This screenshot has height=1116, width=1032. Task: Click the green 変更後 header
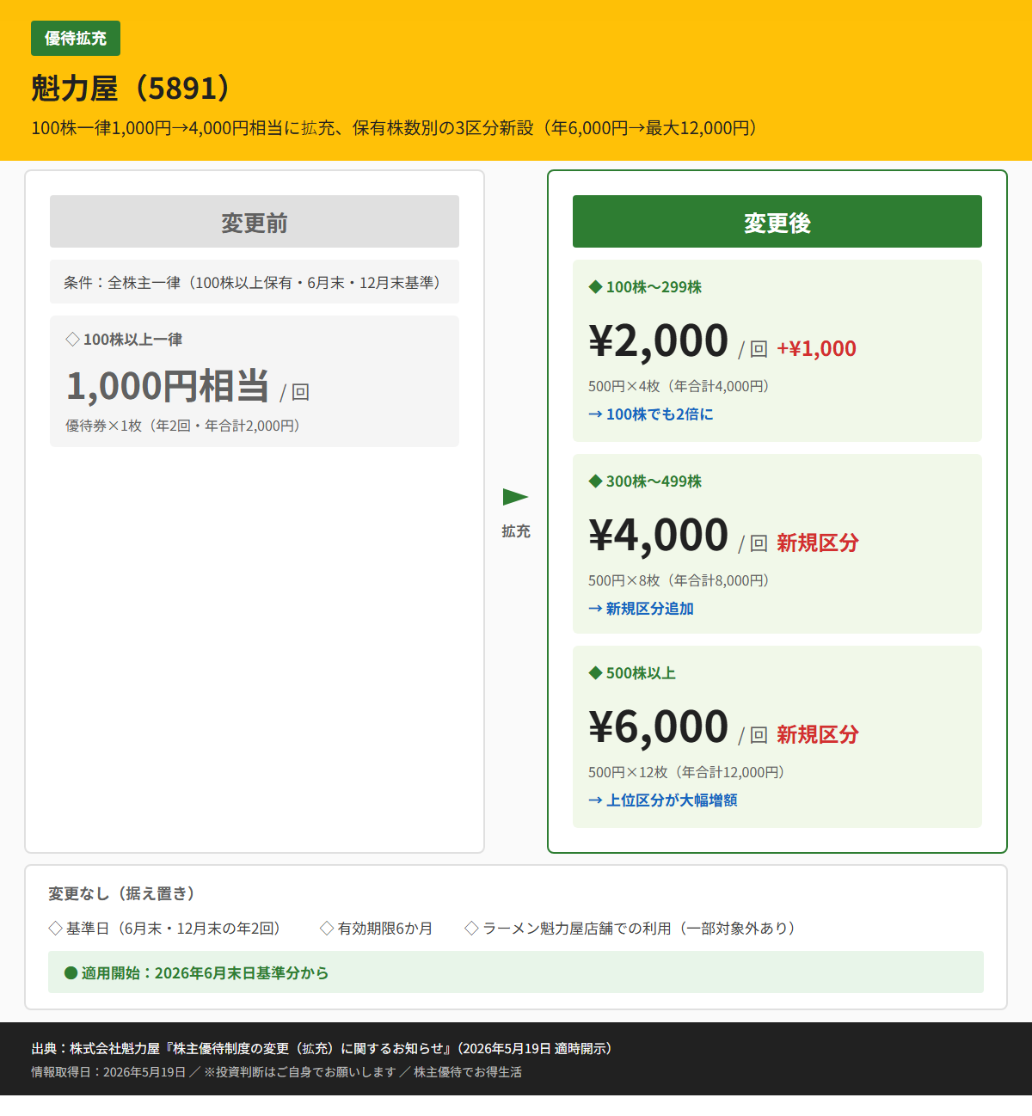coord(777,222)
